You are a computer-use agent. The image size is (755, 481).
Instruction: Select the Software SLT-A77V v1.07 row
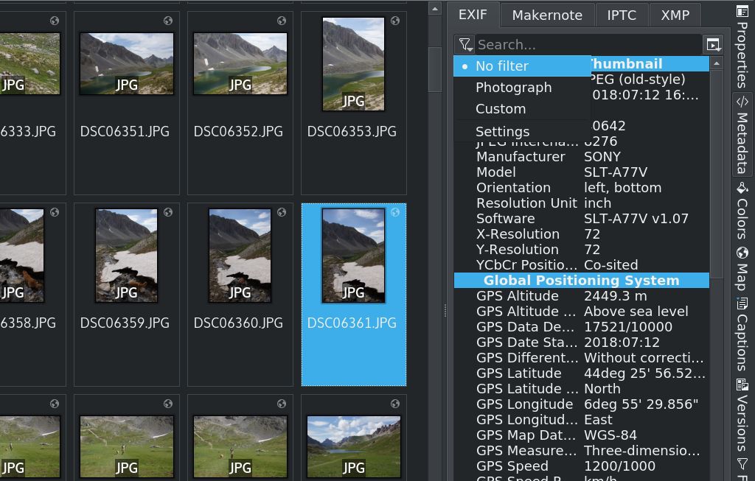581,218
